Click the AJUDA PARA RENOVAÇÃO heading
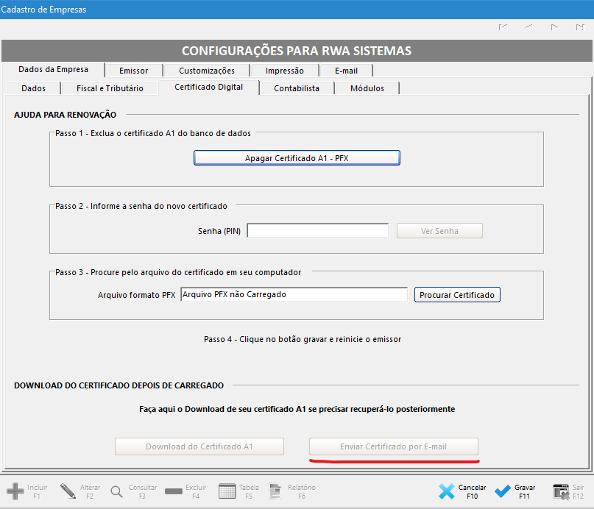Screen dimensions: 594x509 coord(66,115)
